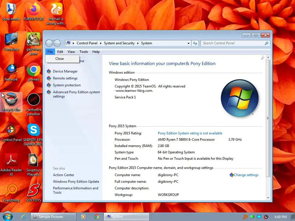Viewport: 295px width, 221px height.
Task: Open the Sandboxie Box desktop icon
Action: coord(33,44)
